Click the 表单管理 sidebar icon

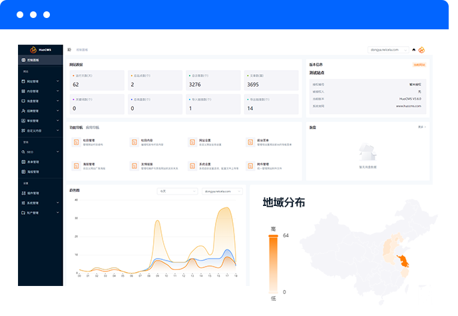23,162
